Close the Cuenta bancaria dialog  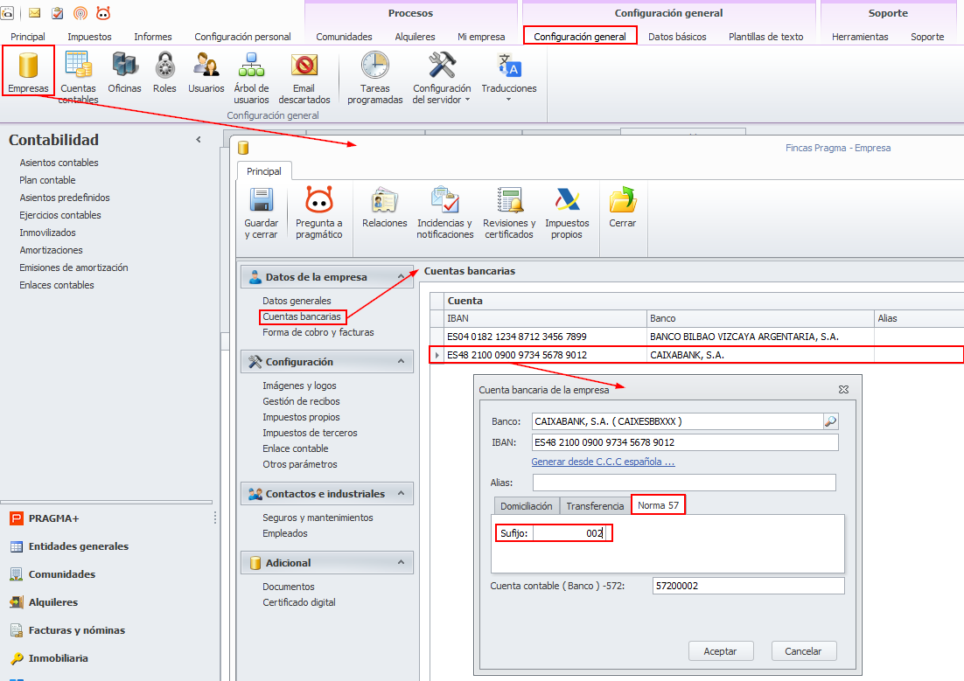843,390
